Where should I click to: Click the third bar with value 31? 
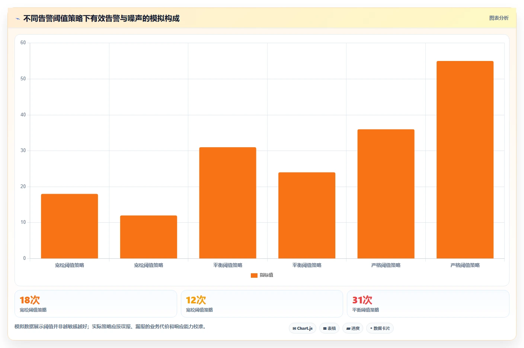coord(228,203)
